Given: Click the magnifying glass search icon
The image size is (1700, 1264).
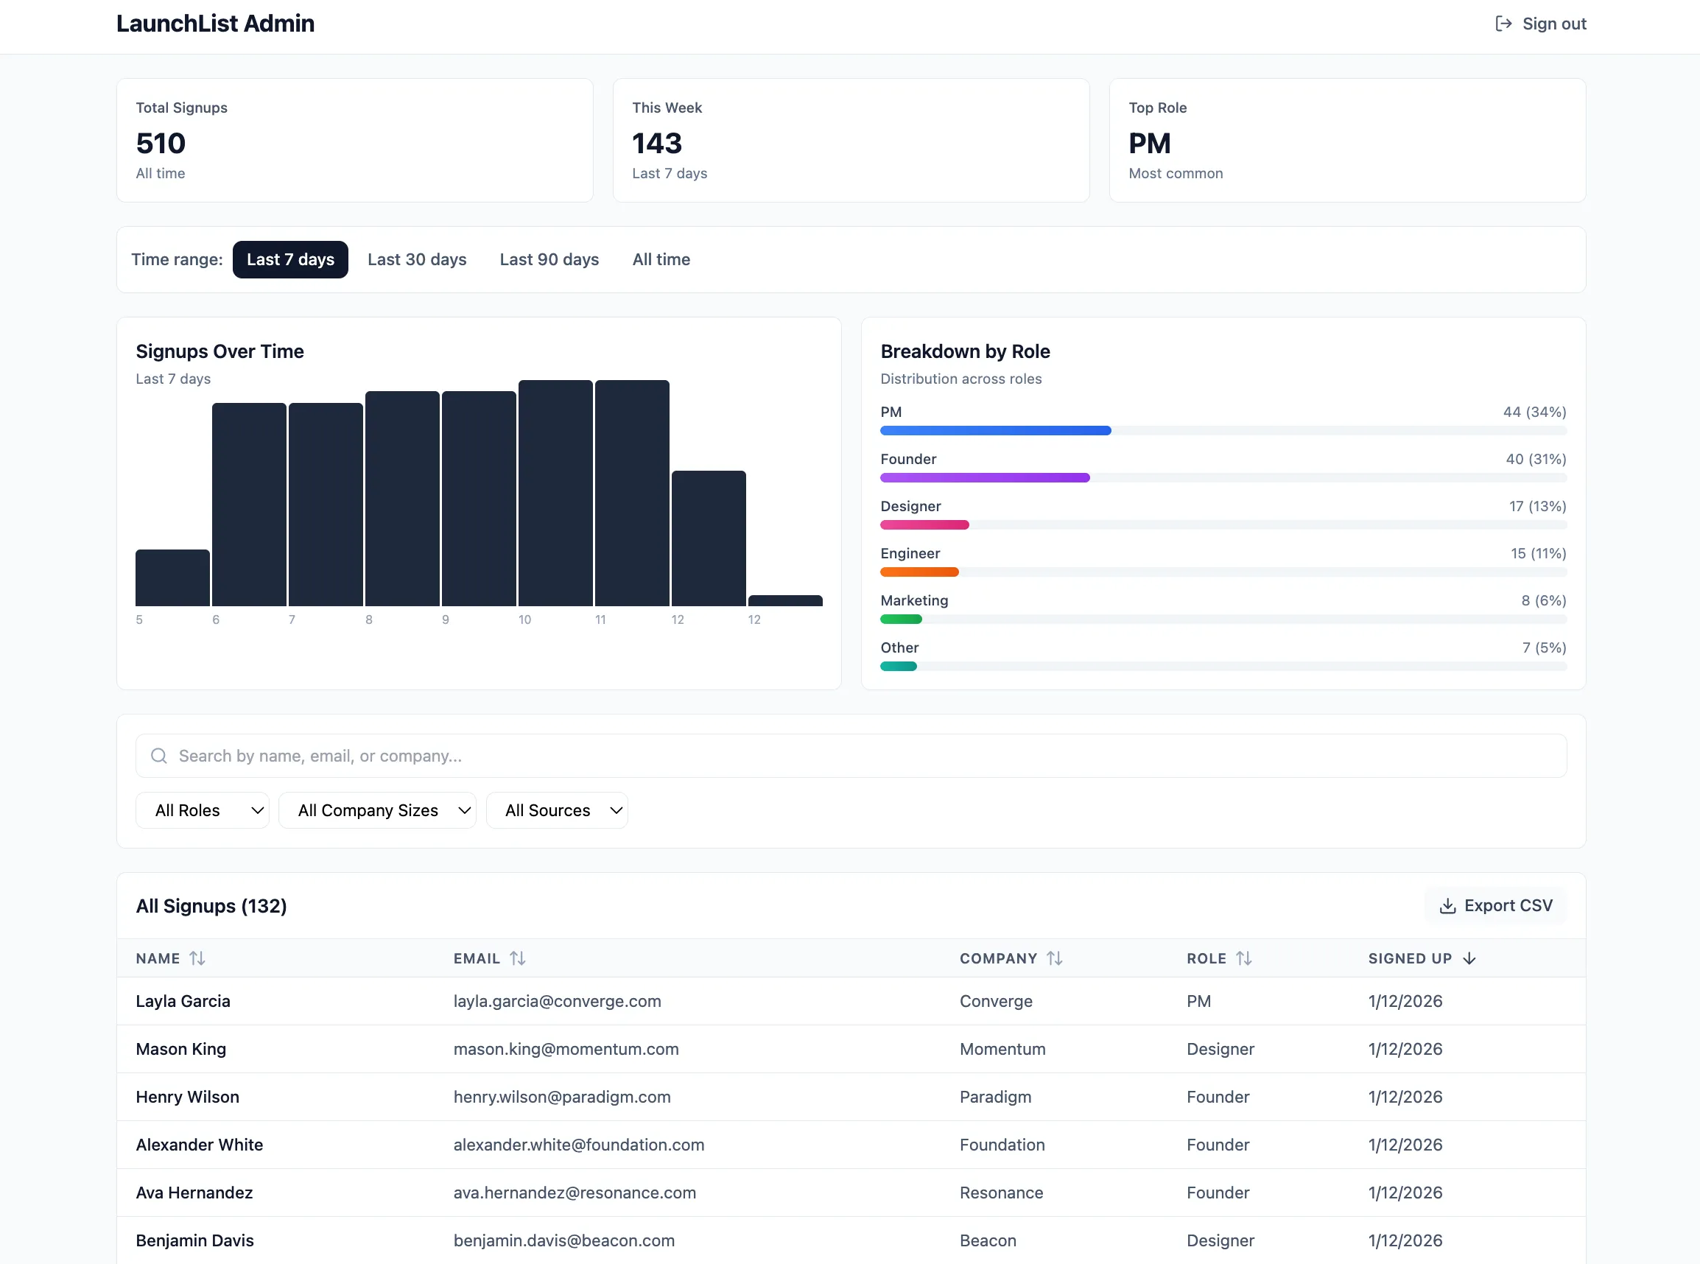Looking at the screenshot, I should point(159,756).
